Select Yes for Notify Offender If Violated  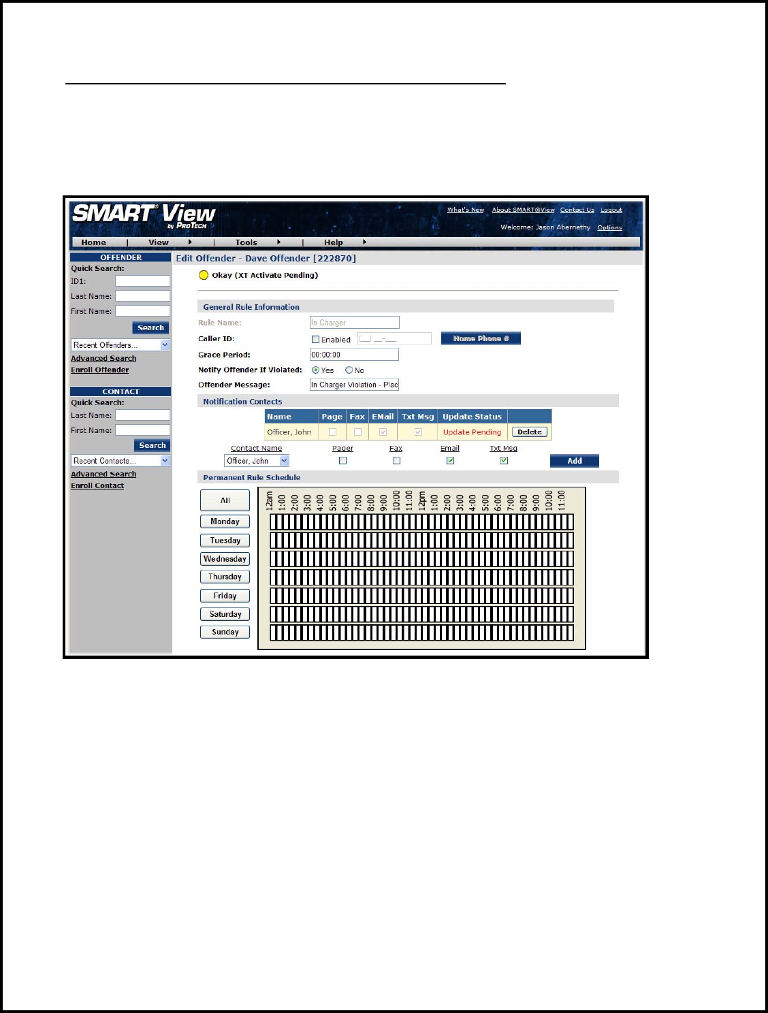click(315, 370)
